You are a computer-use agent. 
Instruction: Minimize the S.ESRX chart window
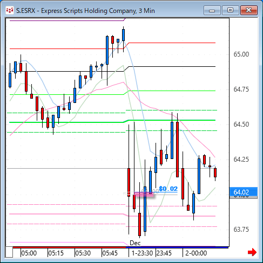point(212,10)
